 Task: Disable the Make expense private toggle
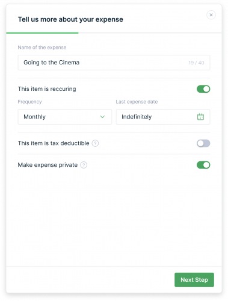(x=203, y=165)
